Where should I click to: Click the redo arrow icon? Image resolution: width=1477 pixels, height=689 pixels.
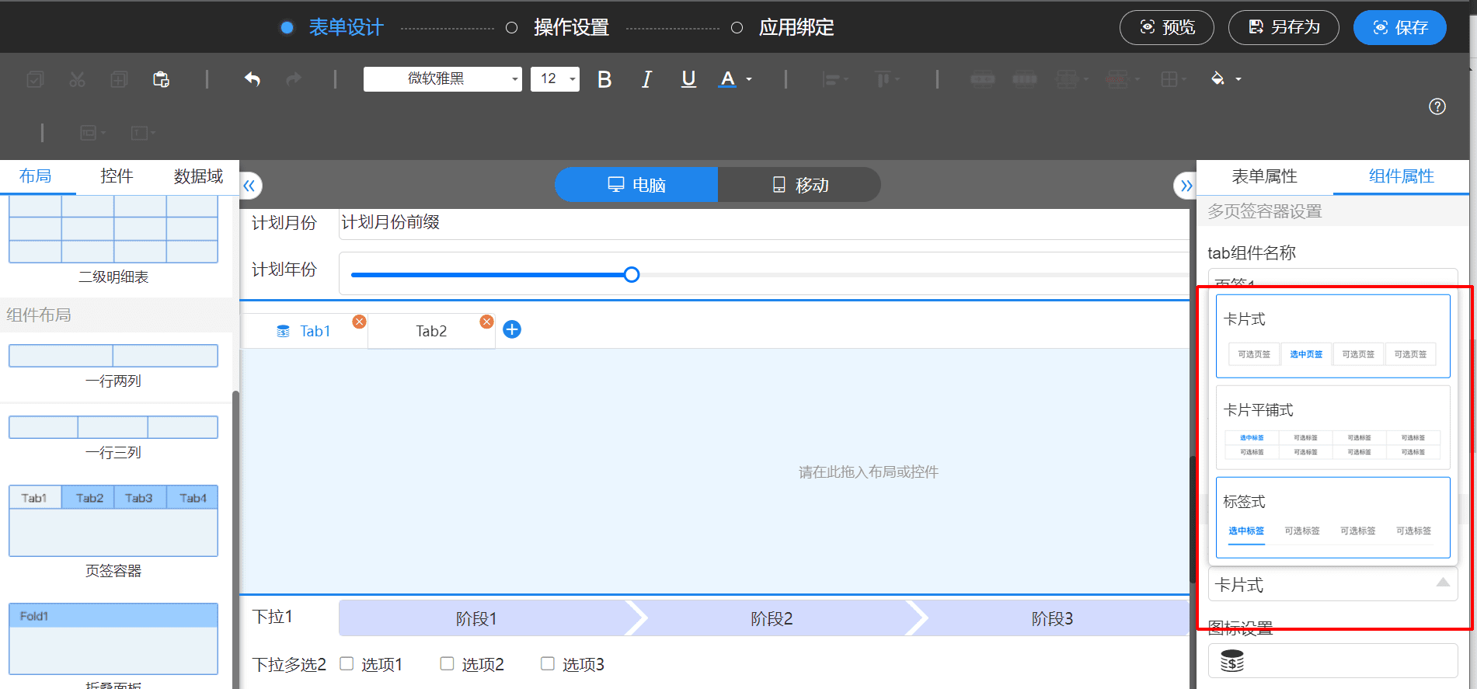pos(294,79)
